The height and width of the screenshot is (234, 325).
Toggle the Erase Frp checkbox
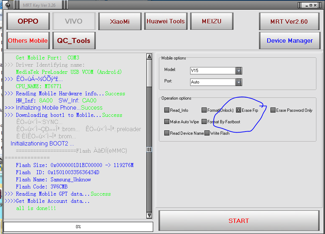click(238, 110)
